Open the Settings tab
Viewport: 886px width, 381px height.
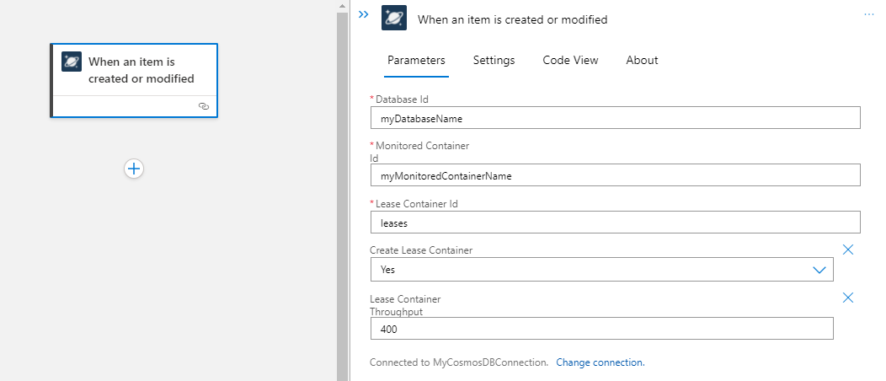[494, 60]
